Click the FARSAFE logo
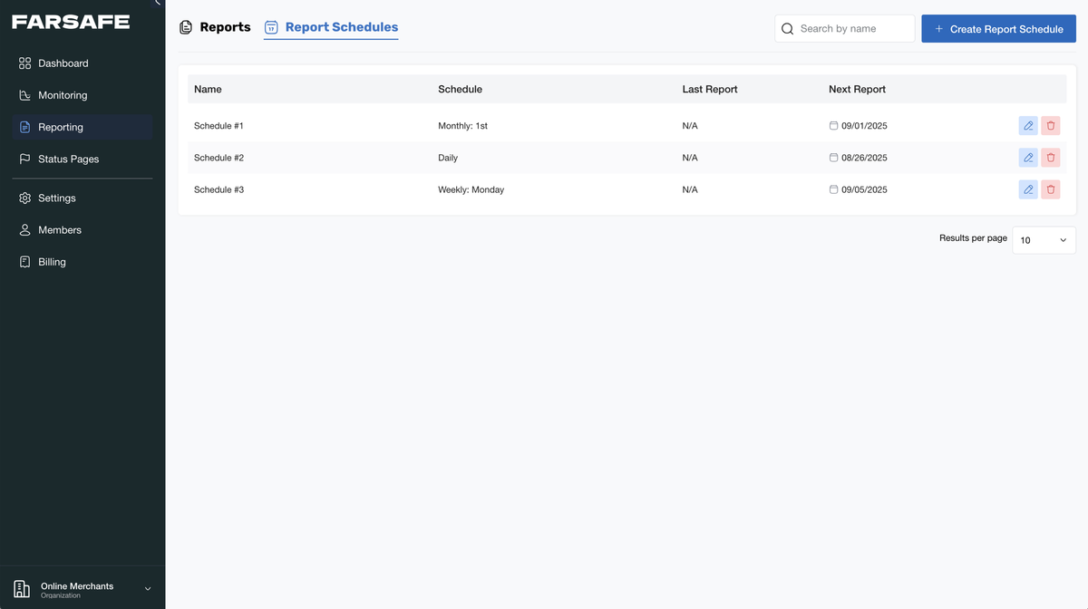 point(71,22)
